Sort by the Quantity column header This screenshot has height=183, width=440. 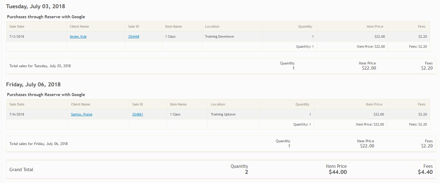[x=305, y=26]
